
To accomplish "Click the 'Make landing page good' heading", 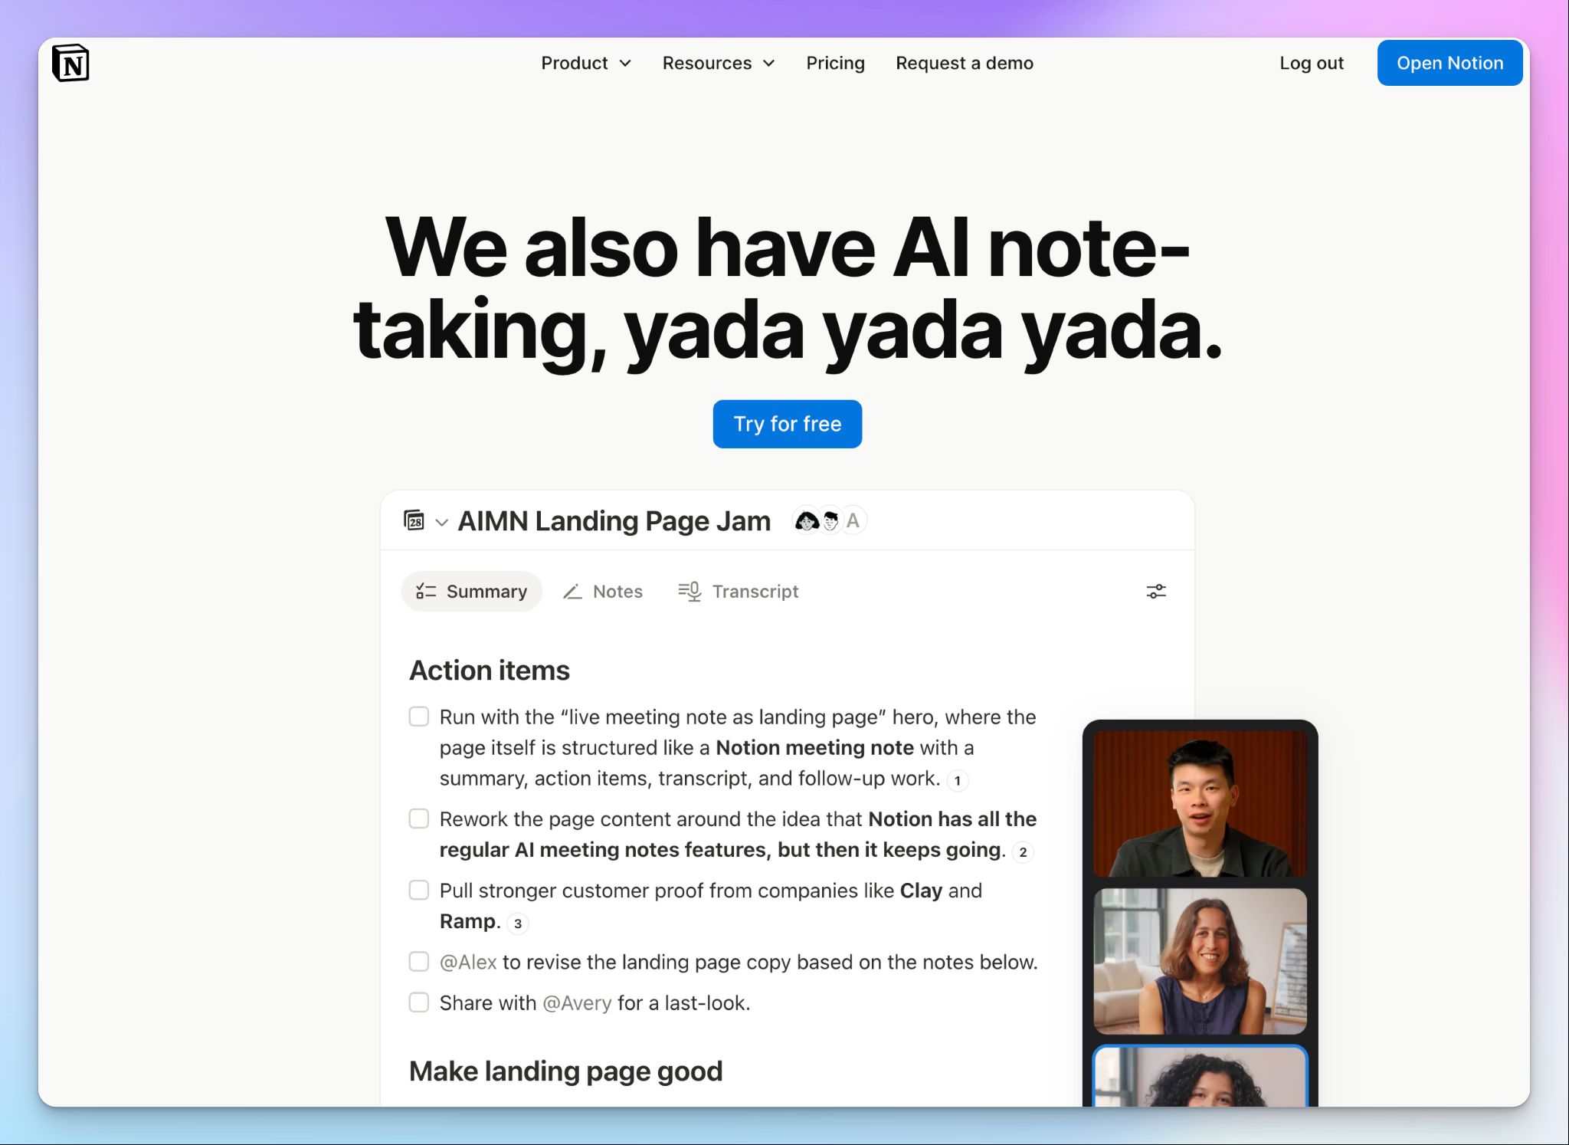I will (x=566, y=1071).
